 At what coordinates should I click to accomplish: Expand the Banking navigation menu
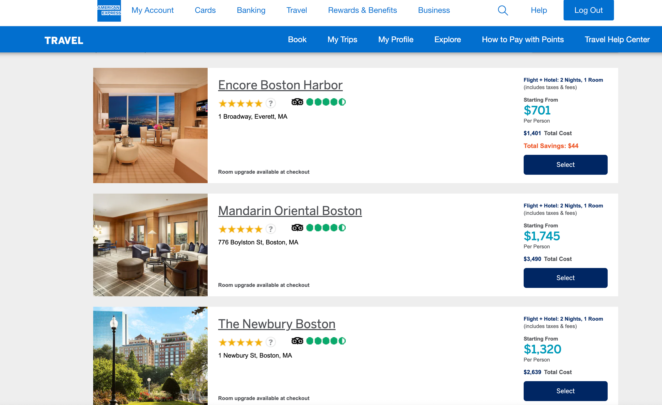point(251,10)
